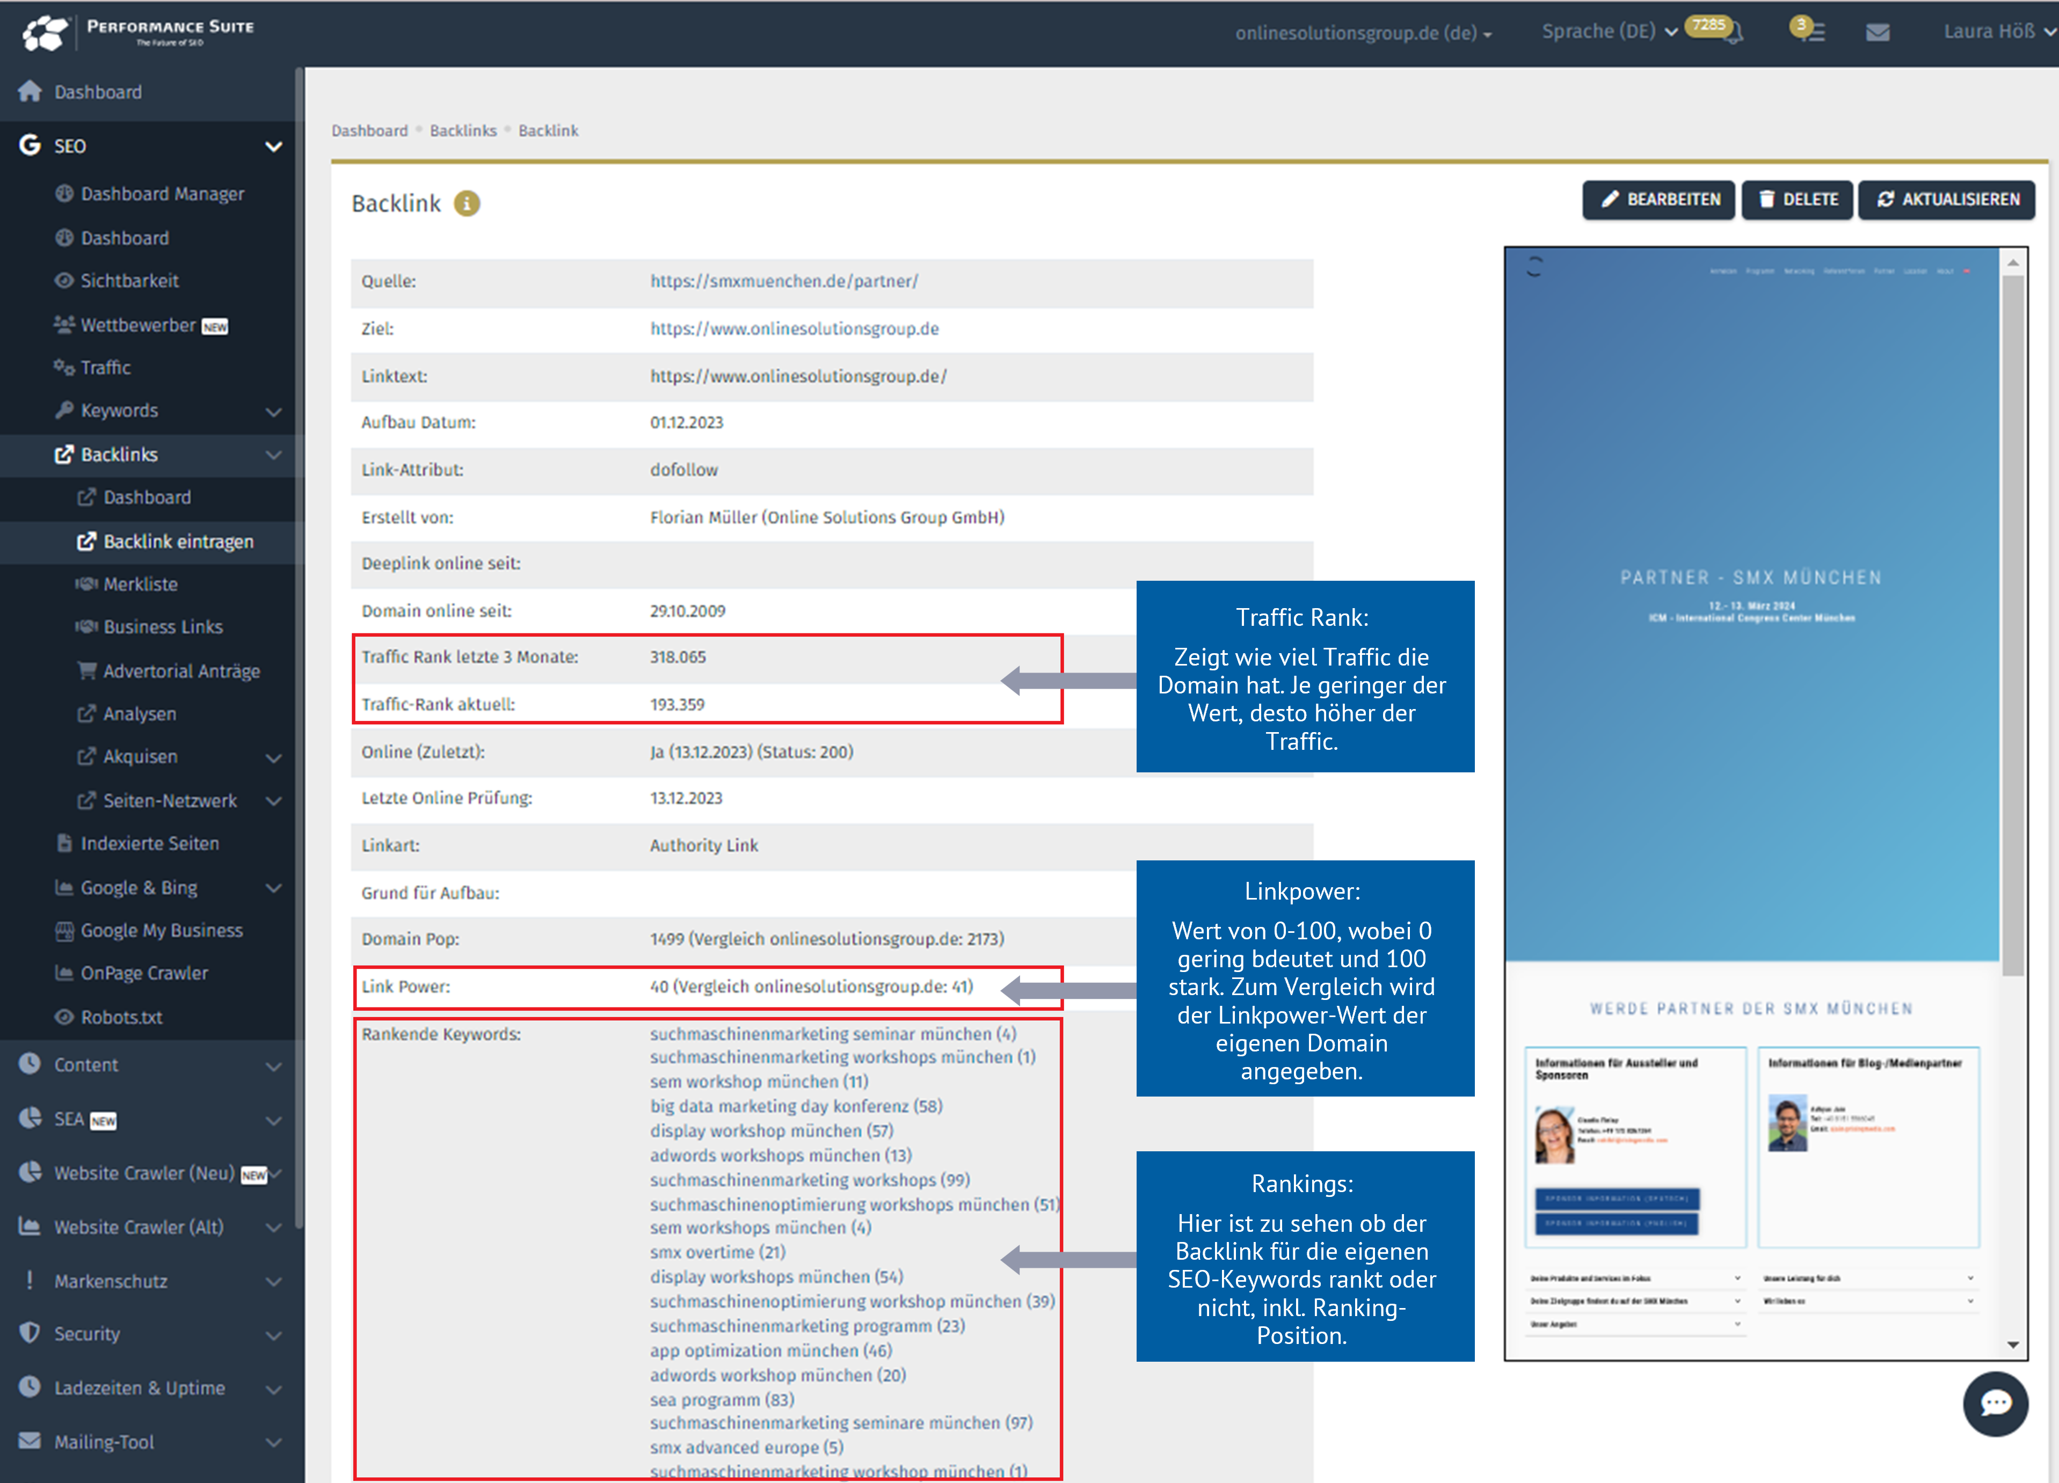Viewport: 2059px width, 1483px height.
Task: Click the eye icon beside Sichtbarkeit
Action: (63, 281)
